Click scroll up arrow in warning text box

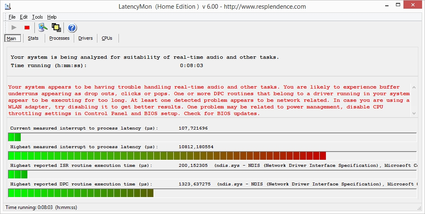click(x=414, y=87)
